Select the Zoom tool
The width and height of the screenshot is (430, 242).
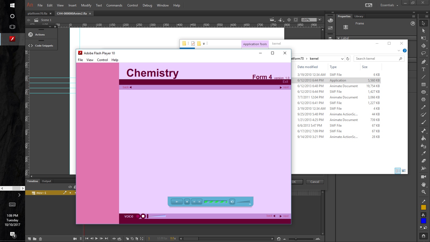coord(424,192)
